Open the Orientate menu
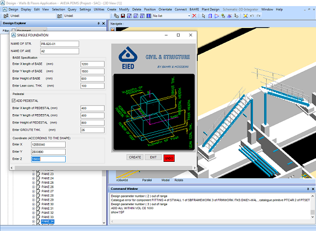316x231 pixels. click(x=165, y=9)
